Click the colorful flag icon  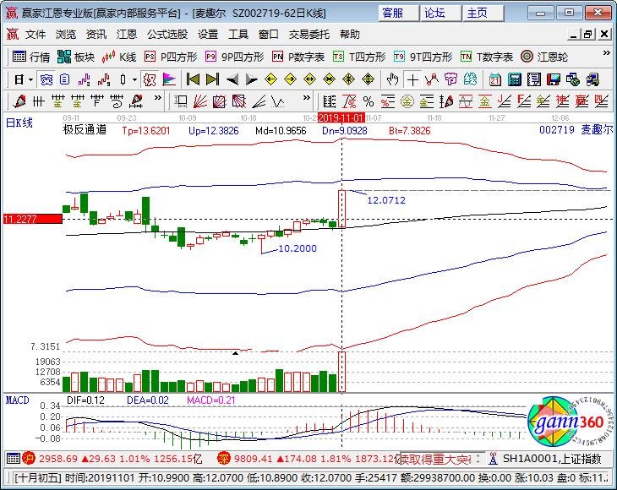click(x=169, y=79)
